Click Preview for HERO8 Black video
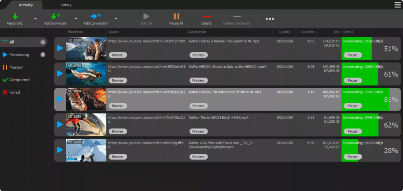Image resolution: width=403 pixels, height=191 pixels. (x=198, y=131)
